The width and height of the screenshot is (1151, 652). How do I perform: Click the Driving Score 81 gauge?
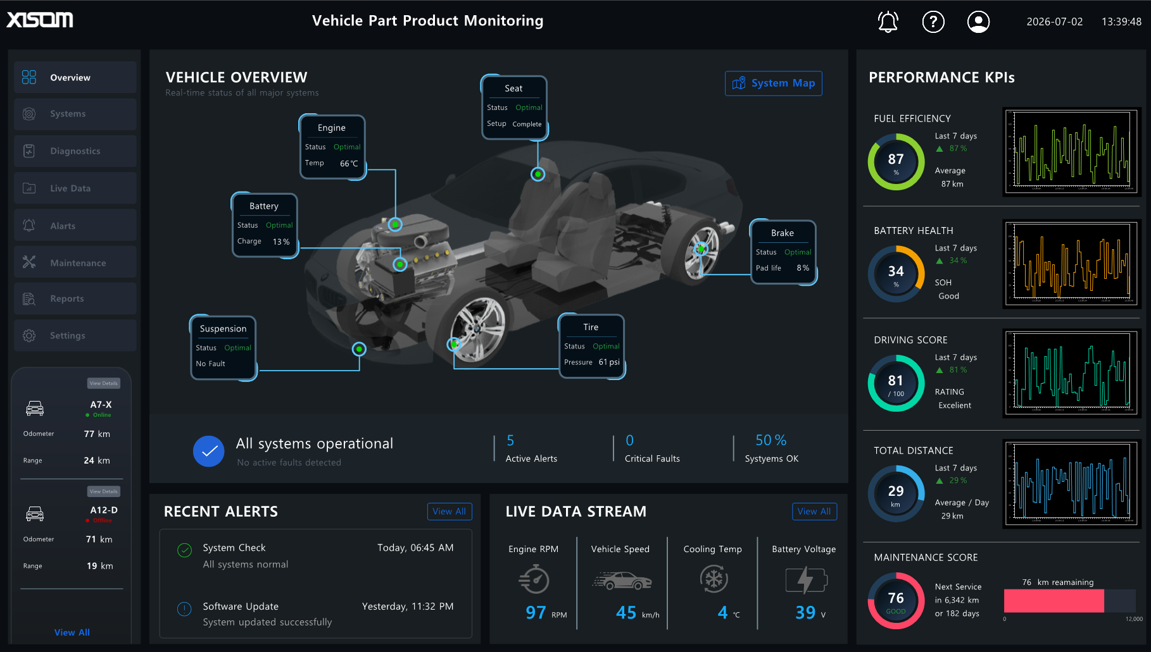(x=896, y=383)
